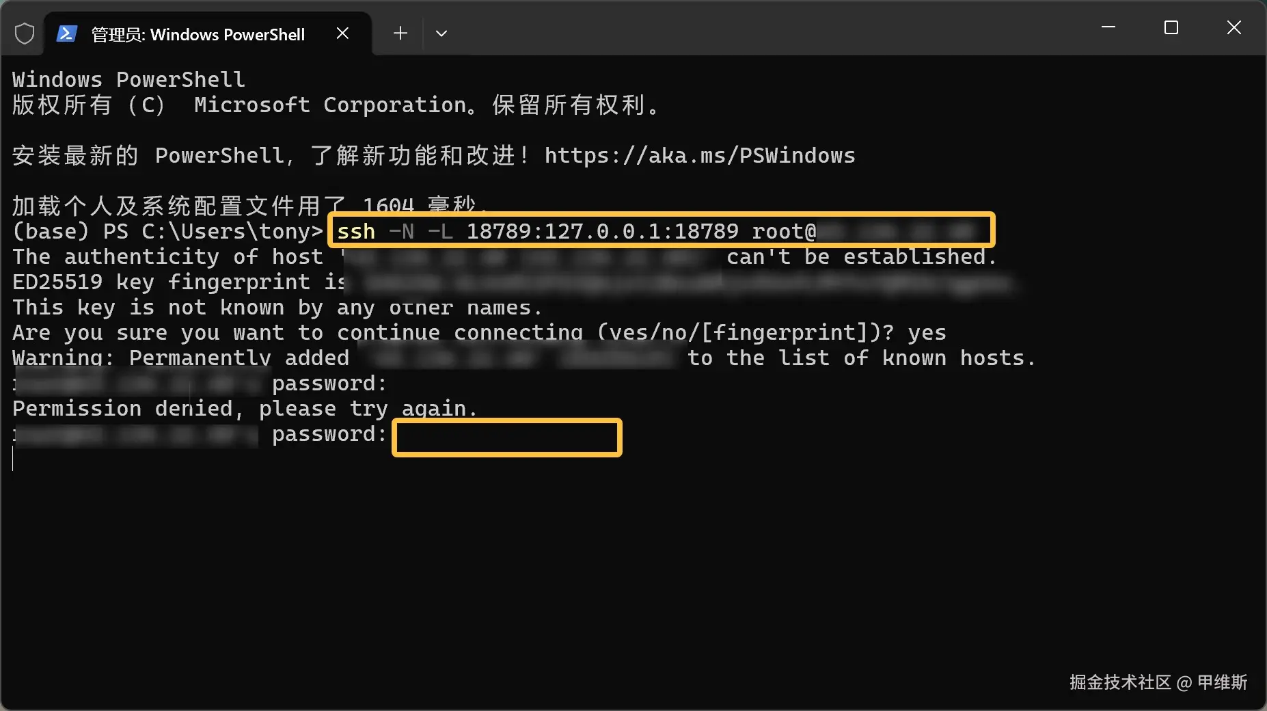Screen dimensions: 1267x711
Task: Click the highlighted ssh command text
Action: (x=574, y=231)
